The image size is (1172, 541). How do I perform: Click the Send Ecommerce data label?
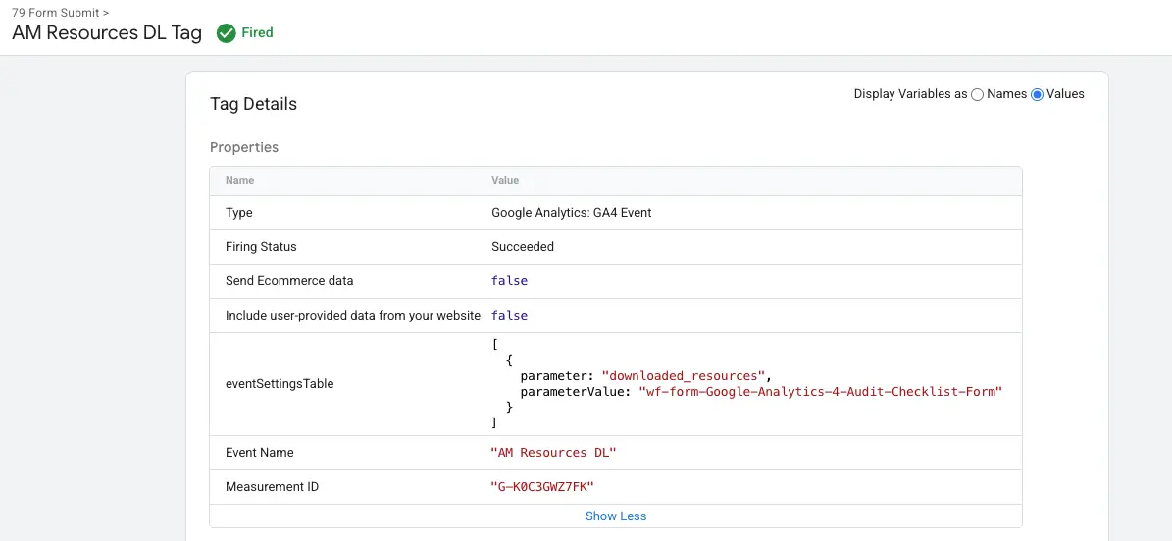click(289, 281)
